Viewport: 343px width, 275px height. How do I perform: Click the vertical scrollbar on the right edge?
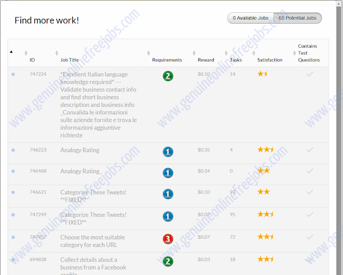(x=339, y=140)
